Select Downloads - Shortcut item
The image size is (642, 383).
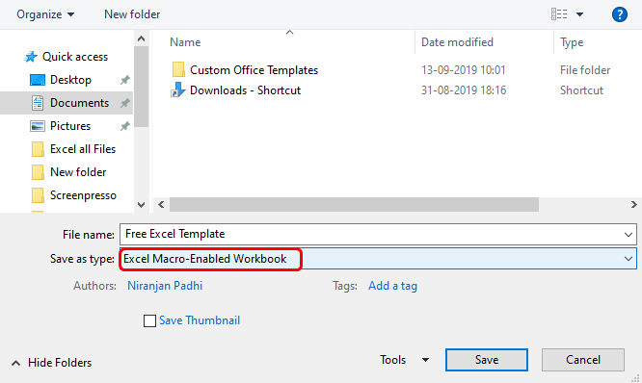pos(245,90)
